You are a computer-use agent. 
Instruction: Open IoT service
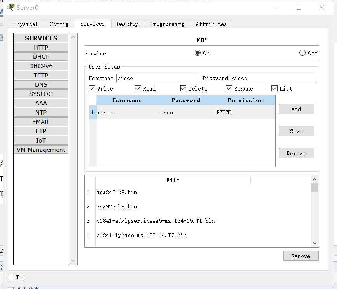click(x=41, y=140)
